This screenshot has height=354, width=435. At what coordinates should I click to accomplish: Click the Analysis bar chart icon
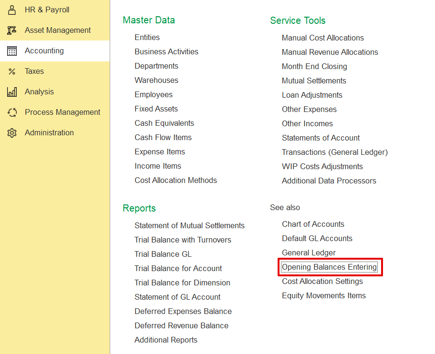12,92
